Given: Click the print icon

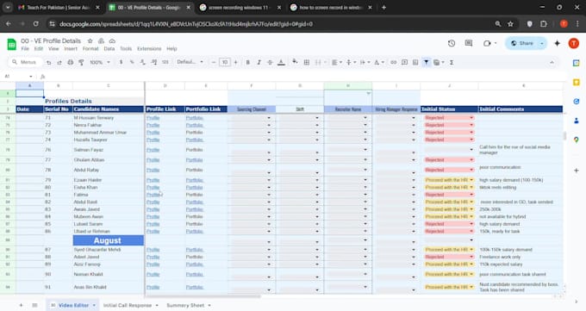Looking at the screenshot, I should click(x=71, y=62).
